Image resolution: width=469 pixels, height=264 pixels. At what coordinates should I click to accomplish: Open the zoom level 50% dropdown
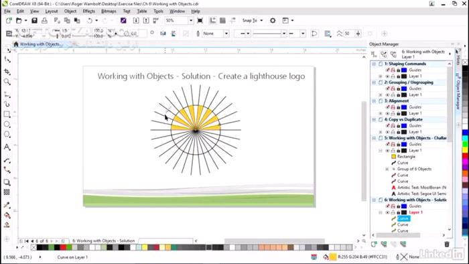coord(190,20)
